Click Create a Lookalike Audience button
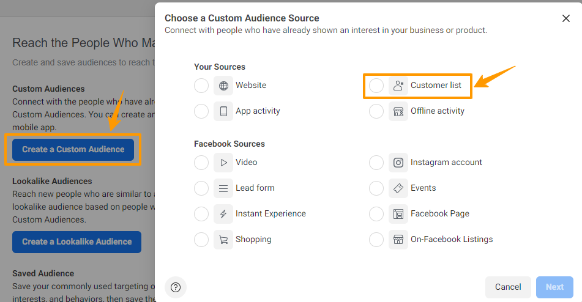The height and width of the screenshot is (302, 582). pos(76,241)
